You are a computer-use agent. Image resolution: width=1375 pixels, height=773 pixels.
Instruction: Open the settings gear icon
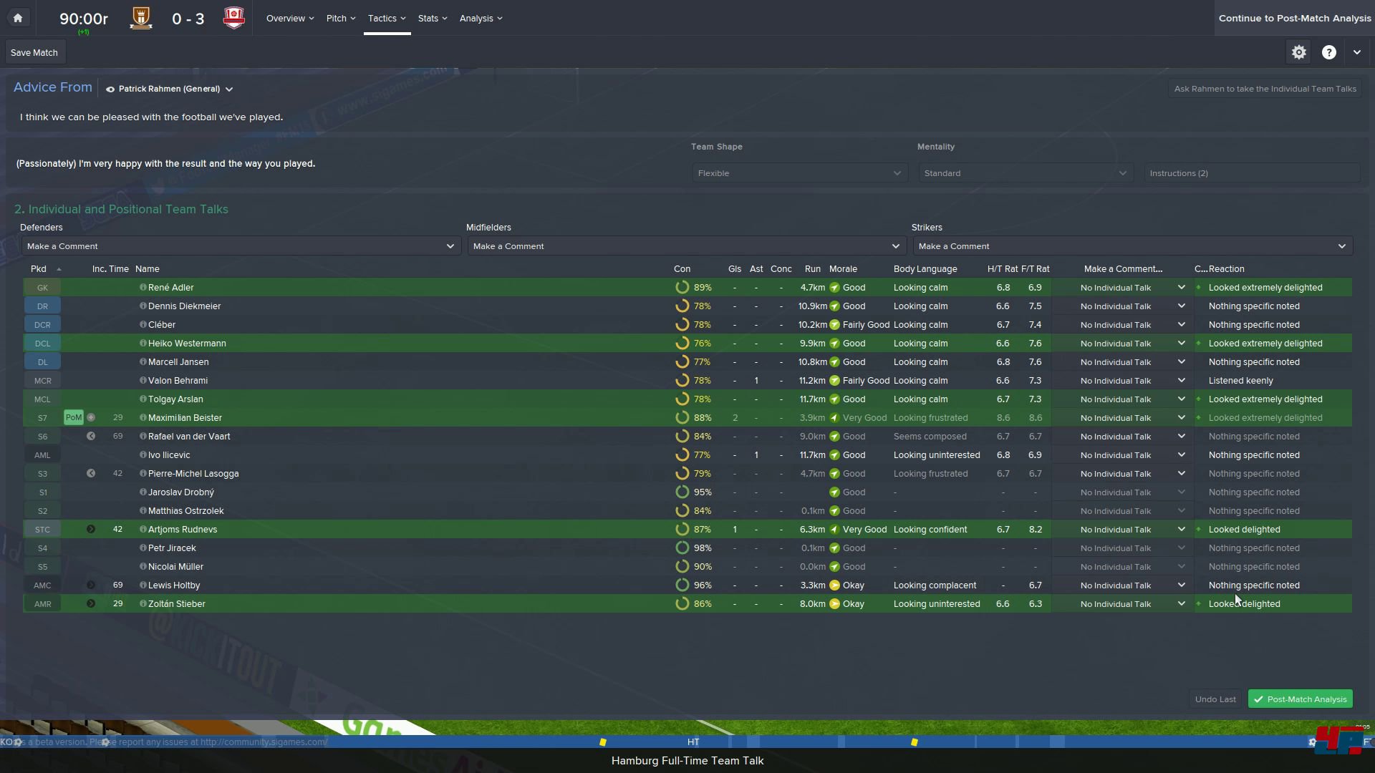pos(1298,52)
